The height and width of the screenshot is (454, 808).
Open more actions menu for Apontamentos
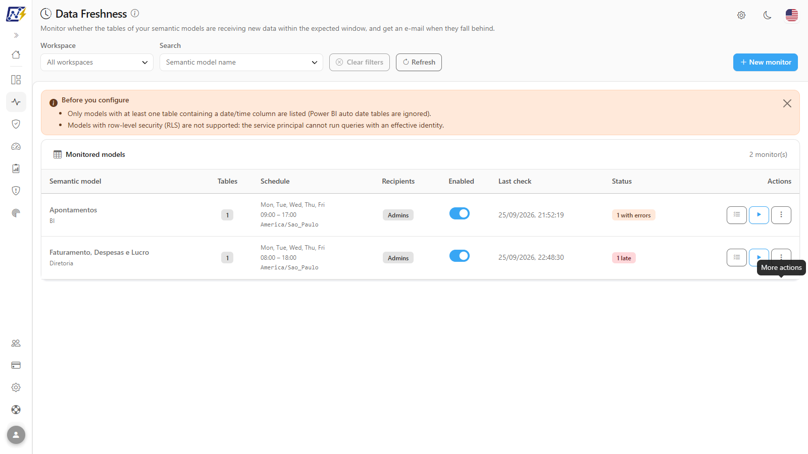click(781, 215)
